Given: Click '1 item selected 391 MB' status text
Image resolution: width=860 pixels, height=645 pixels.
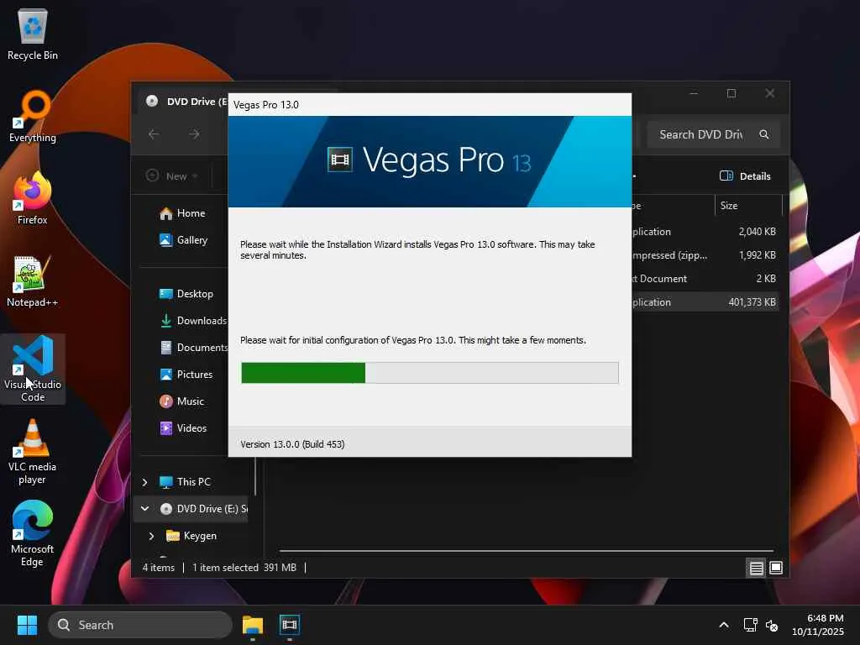Looking at the screenshot, I should (244, 568).
